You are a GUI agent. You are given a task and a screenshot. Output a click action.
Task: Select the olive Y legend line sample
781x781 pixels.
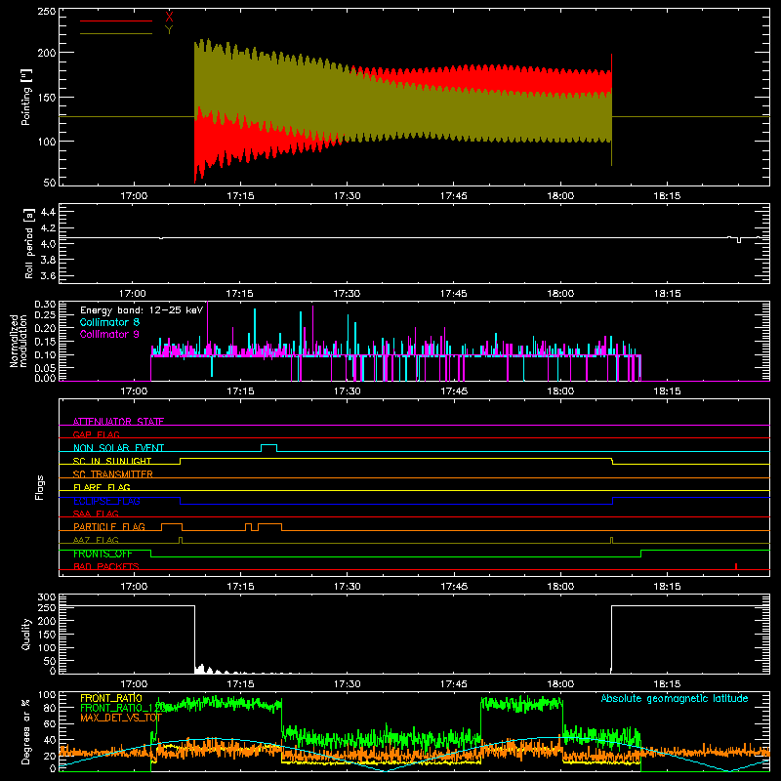pos(116,33)
